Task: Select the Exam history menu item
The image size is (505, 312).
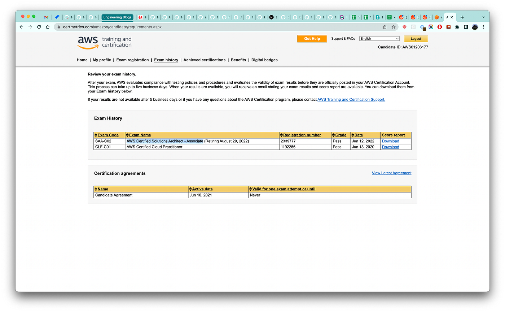Action: 166,60
